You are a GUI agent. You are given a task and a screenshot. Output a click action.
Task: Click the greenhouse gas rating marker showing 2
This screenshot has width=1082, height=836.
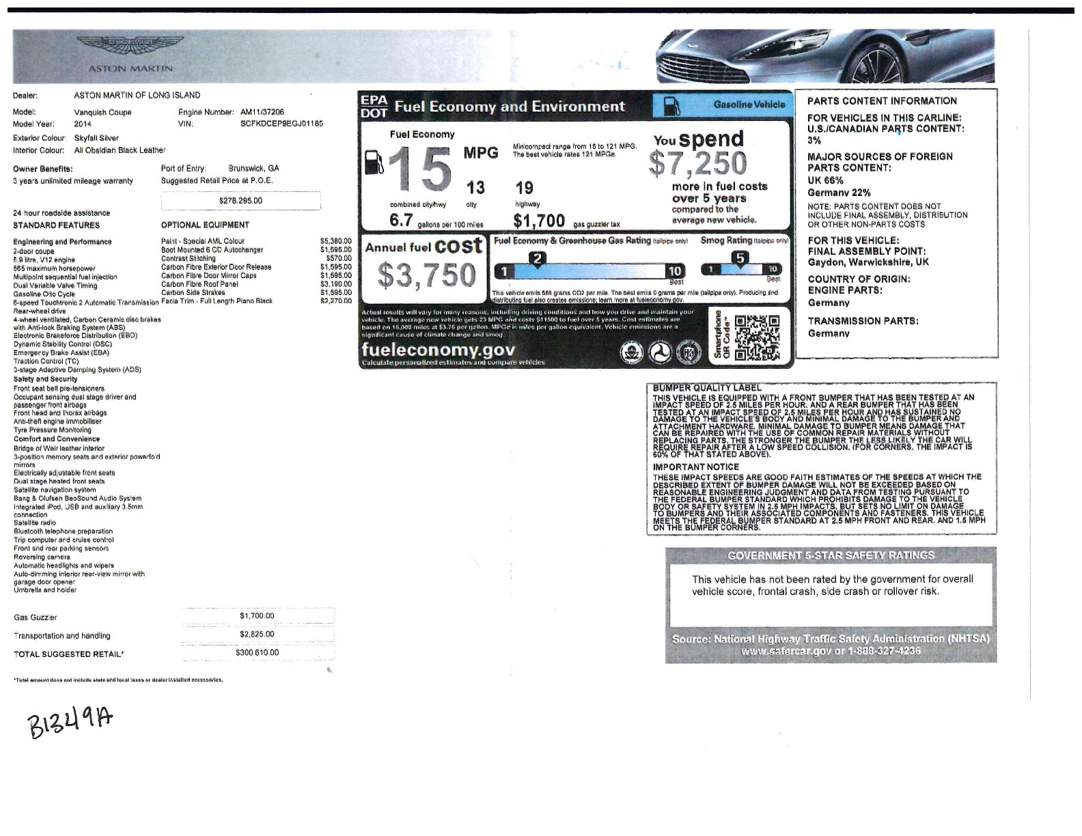pos(538,258)
